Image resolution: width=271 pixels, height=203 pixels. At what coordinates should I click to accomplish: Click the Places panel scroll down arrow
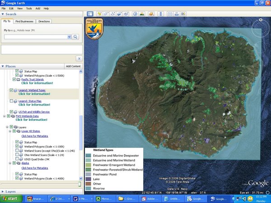coord(81,179)
